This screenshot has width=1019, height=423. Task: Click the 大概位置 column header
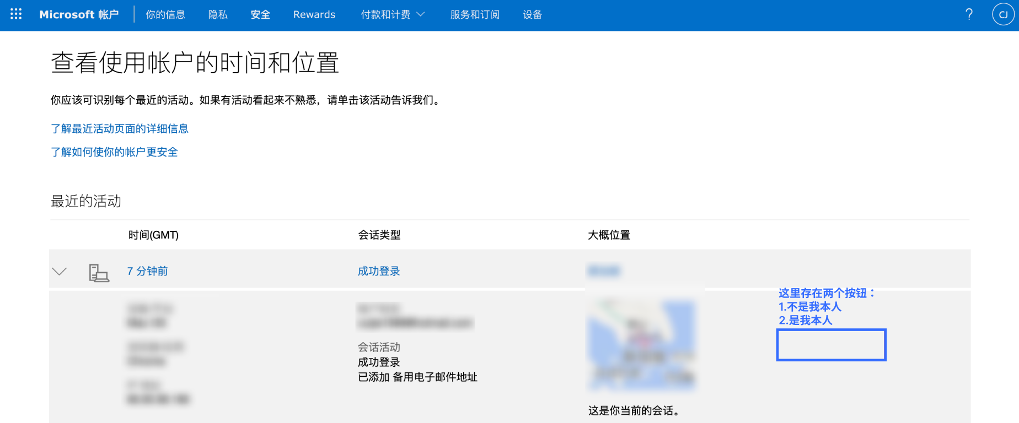pos(609,235)
